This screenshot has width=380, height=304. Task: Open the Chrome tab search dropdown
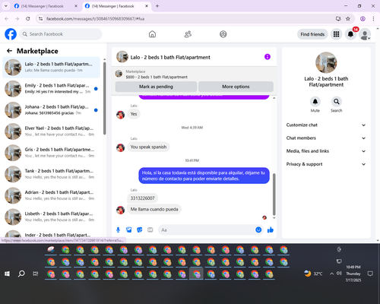point(6,6)
